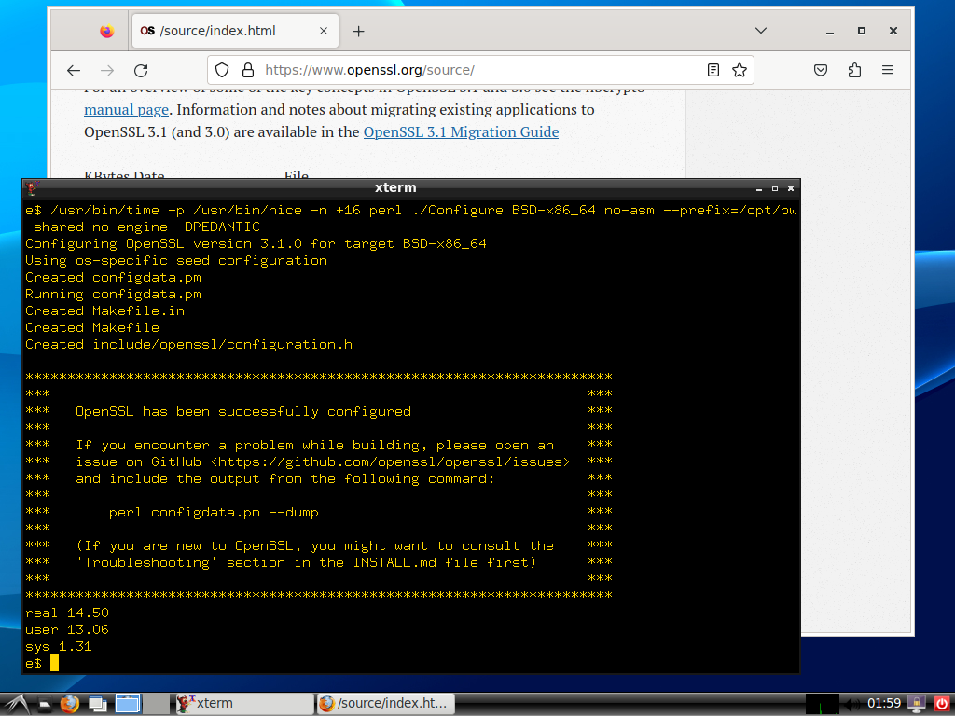
Task: Reload the OpenSSL source page
Action: (141, 70)
